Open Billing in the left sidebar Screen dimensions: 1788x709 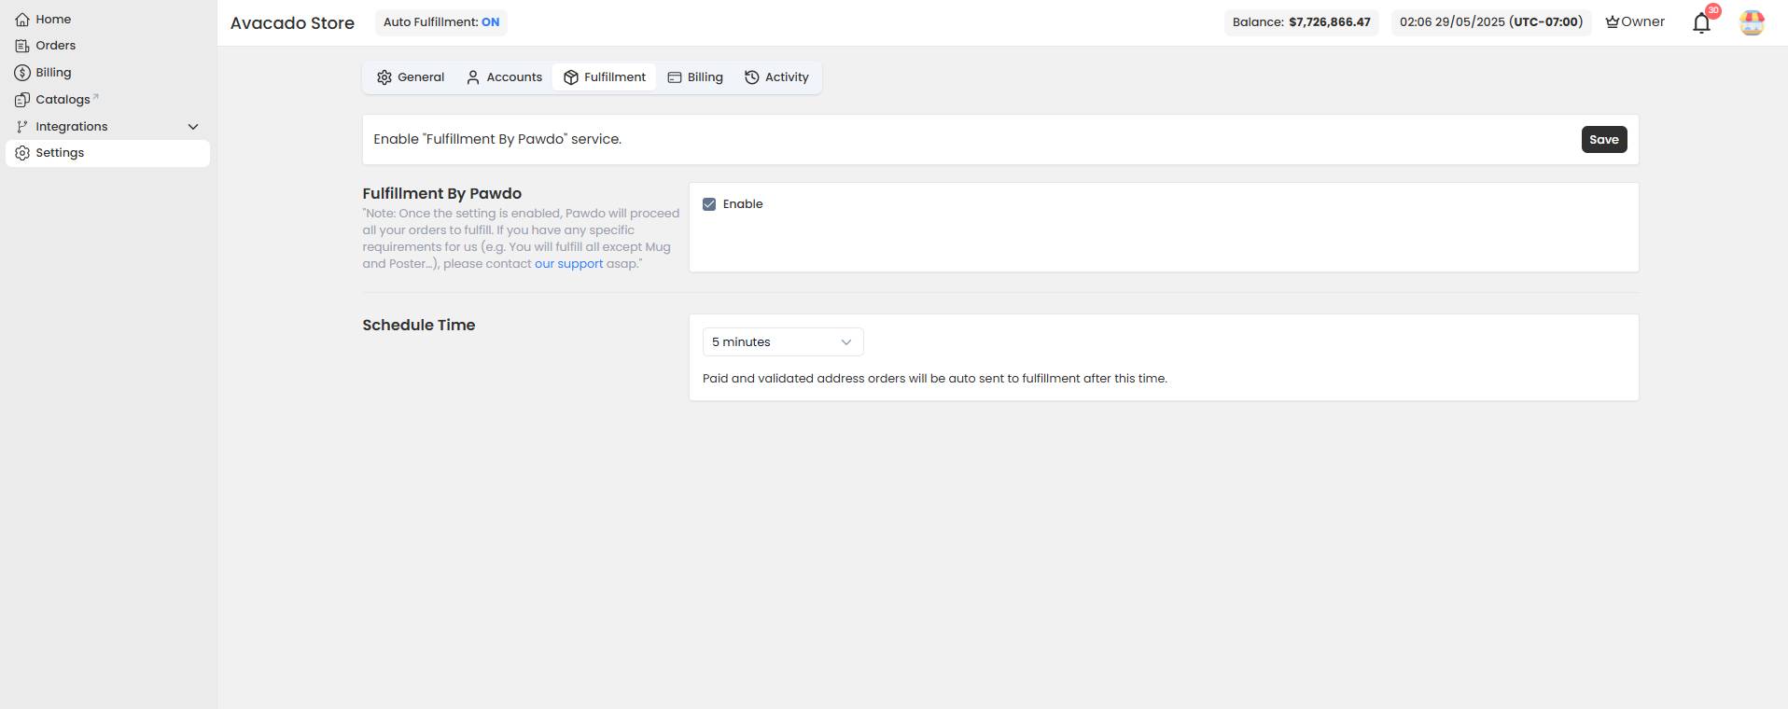point(107,72)
